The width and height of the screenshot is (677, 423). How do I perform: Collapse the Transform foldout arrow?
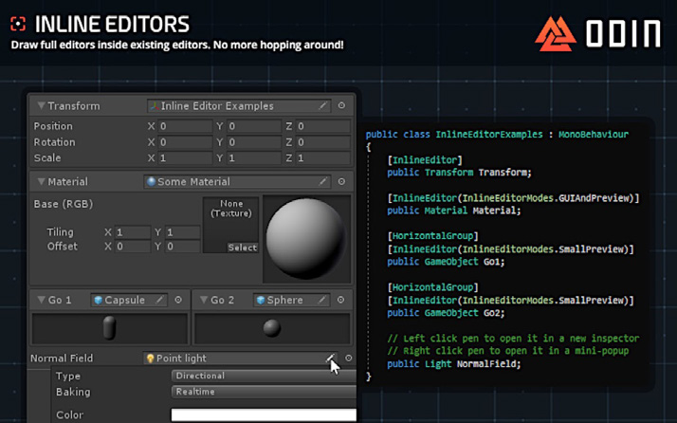point(41,105)
